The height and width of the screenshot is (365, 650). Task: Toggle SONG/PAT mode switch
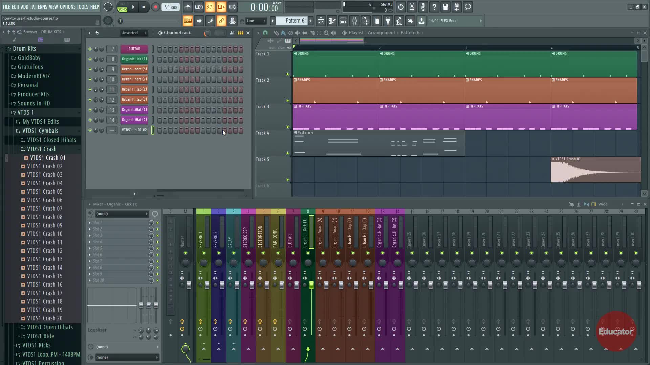122,7
